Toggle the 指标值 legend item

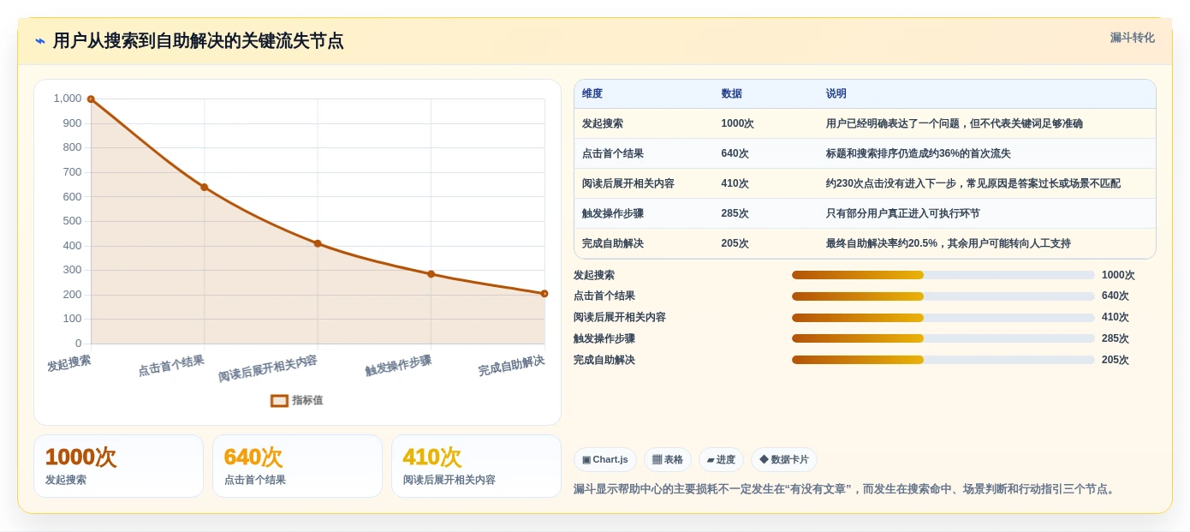(297, 400)
